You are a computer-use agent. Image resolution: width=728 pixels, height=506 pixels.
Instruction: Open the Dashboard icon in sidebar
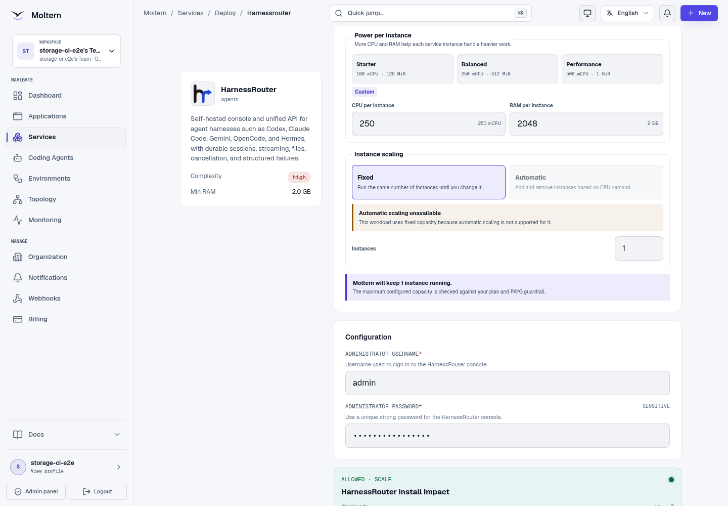18,96
